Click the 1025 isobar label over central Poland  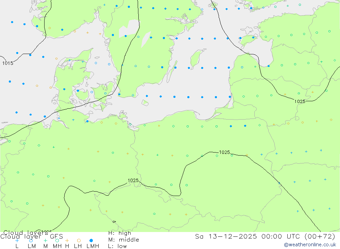pos(224,152)
